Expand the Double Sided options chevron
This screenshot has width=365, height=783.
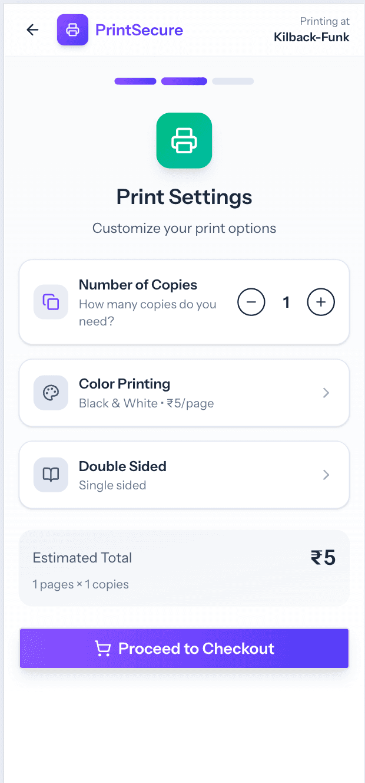tap(326, 475)
